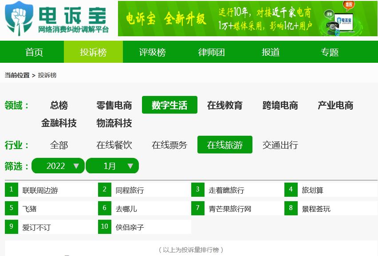This screenshot has width=378, height=256.
Task: Select the 总榜 domain filter
Action: point(59,105)
